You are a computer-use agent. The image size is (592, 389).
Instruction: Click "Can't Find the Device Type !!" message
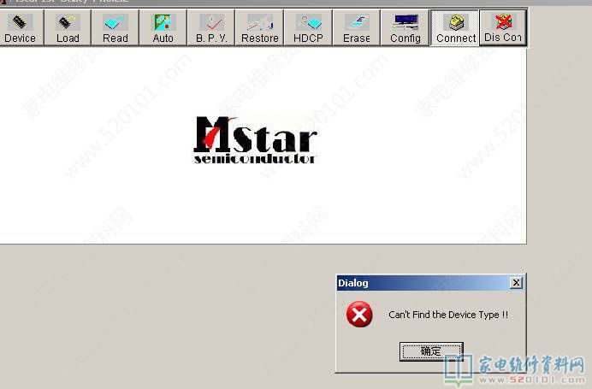pos(448,315)
